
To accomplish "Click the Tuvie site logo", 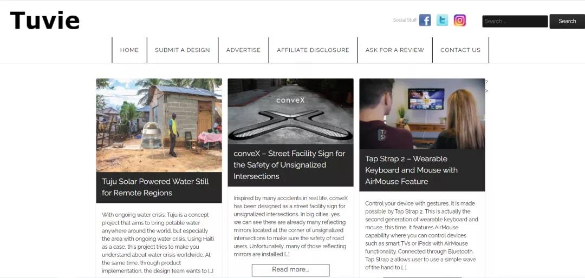I will coord(44,21).
